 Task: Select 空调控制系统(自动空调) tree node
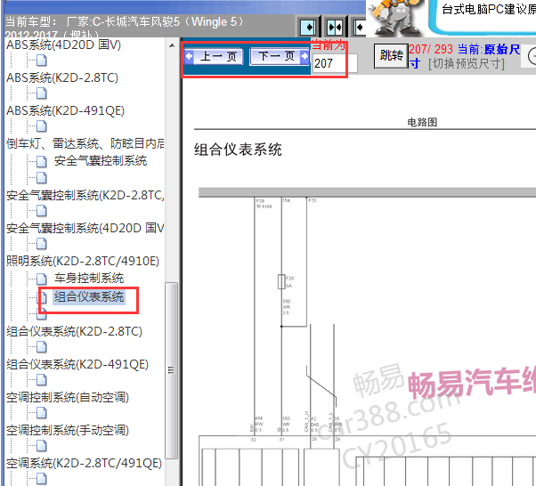[68, 398]
